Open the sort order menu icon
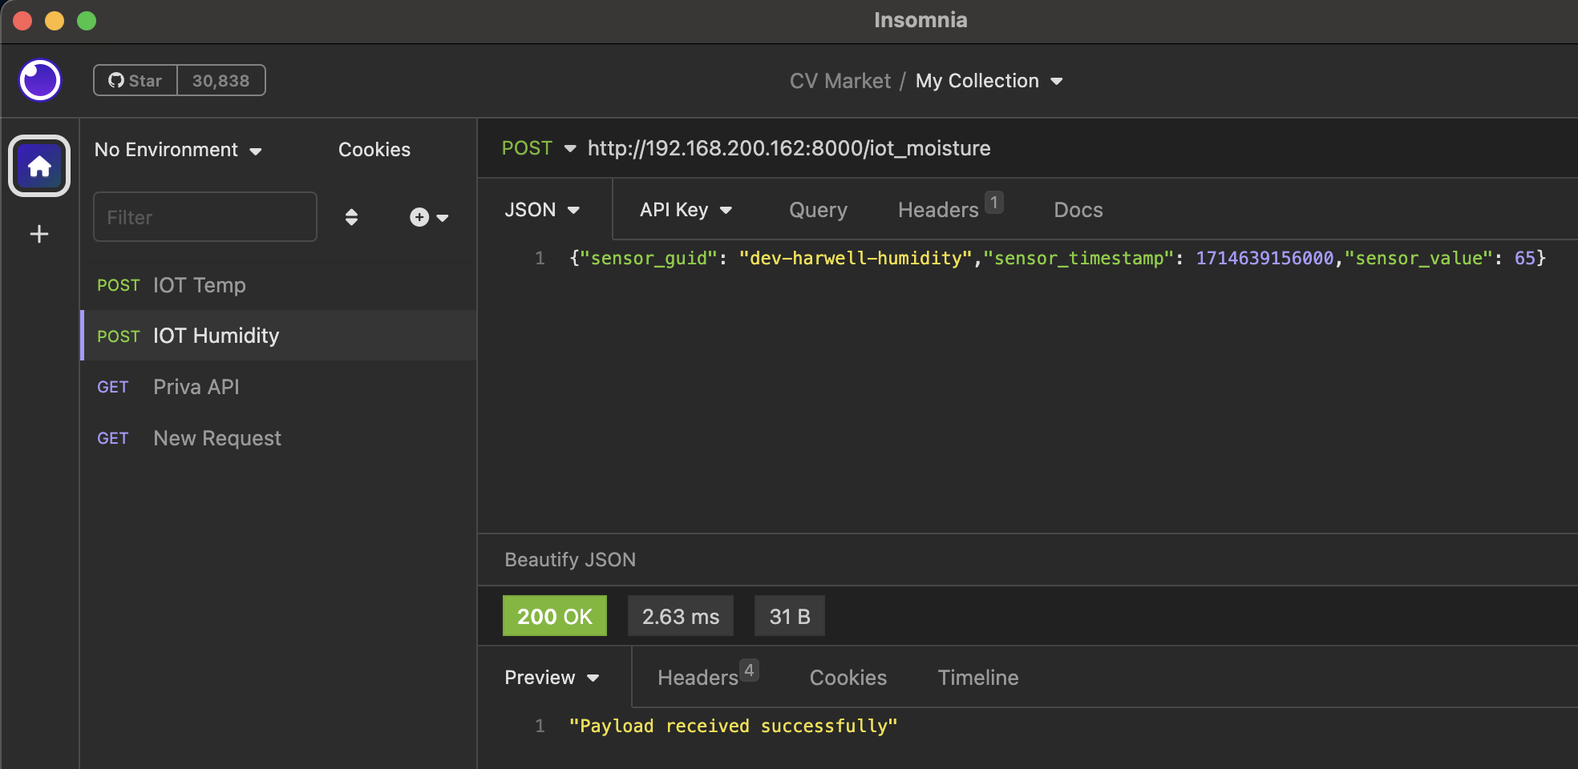This screenshot has width=1578, height=769. coord(351,217)
